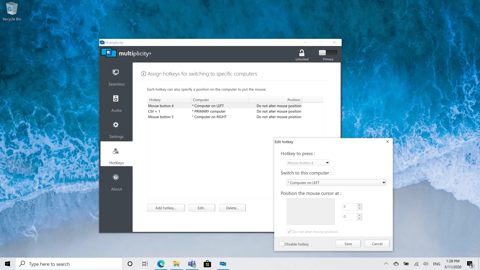
Task: Open the Audio panel from the sidebar
Action: 116,103
